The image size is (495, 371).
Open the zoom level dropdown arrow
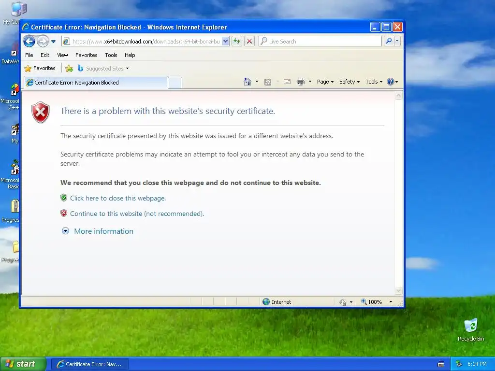391,302
